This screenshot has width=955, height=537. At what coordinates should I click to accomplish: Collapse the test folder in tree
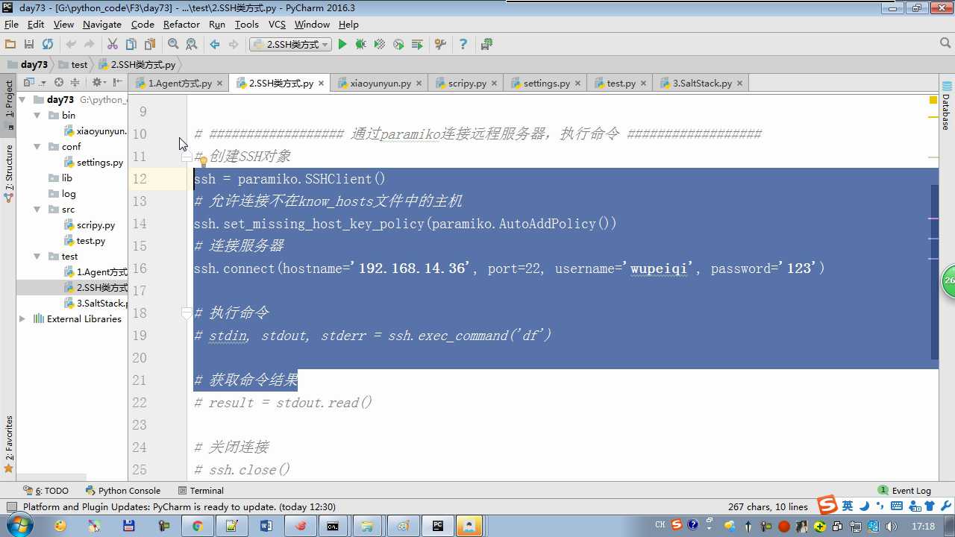click(x=37, y=257)
